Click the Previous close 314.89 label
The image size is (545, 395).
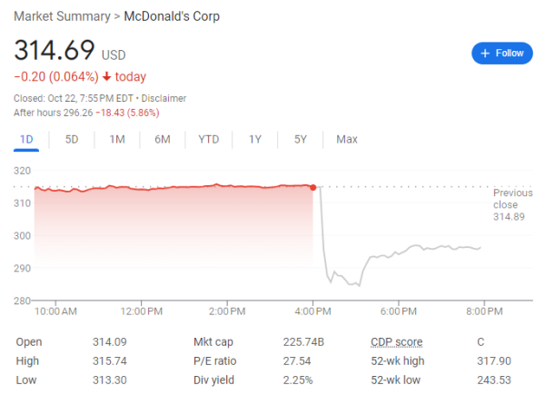512,204
